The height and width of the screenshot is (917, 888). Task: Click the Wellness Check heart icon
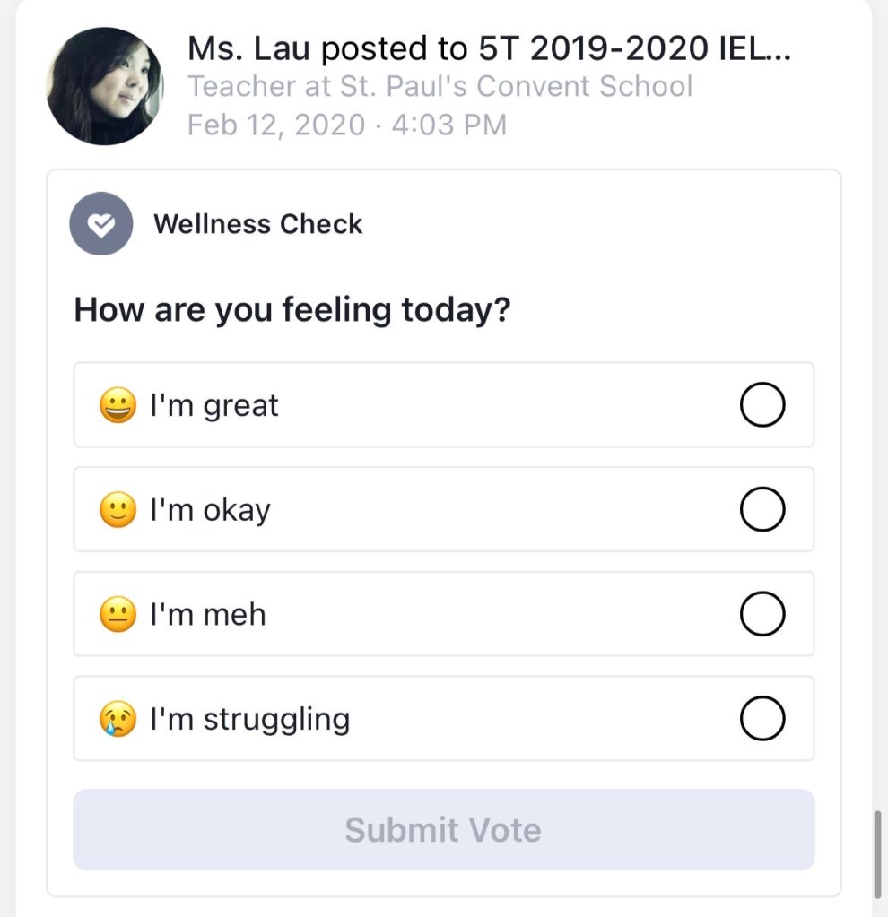click(x=101, y=224)
